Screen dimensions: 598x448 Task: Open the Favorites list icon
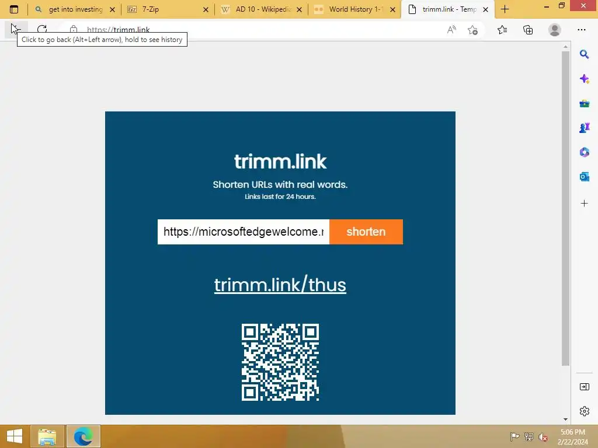[502, 30]
